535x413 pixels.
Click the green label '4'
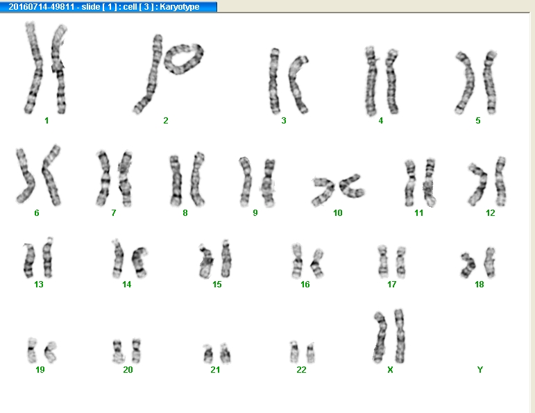coord(381,121)
